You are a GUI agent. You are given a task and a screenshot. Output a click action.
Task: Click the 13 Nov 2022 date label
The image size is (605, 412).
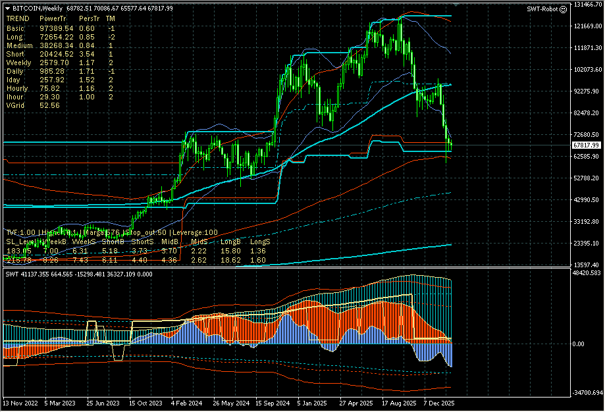20,403
